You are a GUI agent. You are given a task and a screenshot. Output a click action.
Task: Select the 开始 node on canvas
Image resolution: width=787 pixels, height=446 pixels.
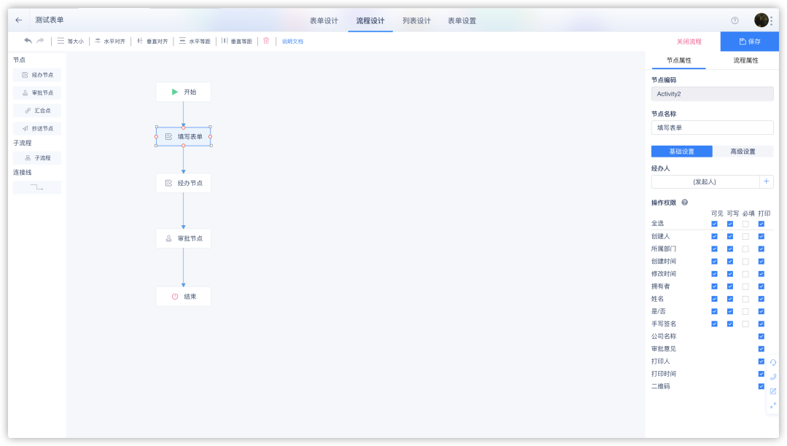click(183, 92)
